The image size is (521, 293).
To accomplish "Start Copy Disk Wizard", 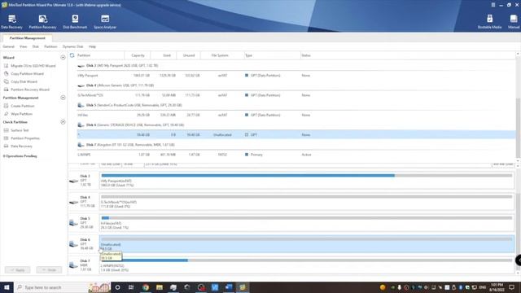I will (20, 81).
